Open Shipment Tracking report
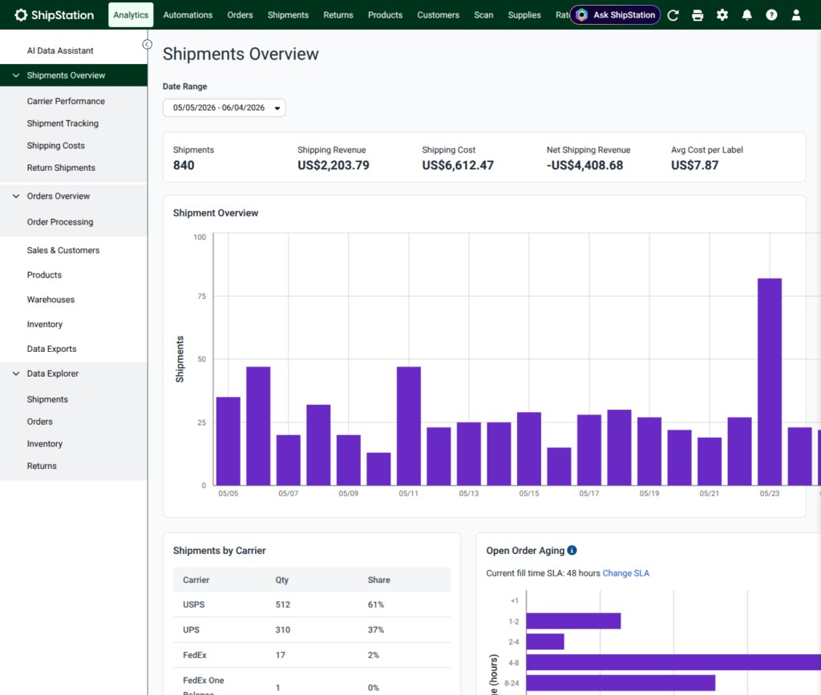821x695 pixels. 63,123
